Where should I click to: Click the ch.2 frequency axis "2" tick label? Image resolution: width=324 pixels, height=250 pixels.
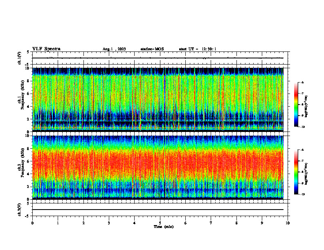coord(28,187)
